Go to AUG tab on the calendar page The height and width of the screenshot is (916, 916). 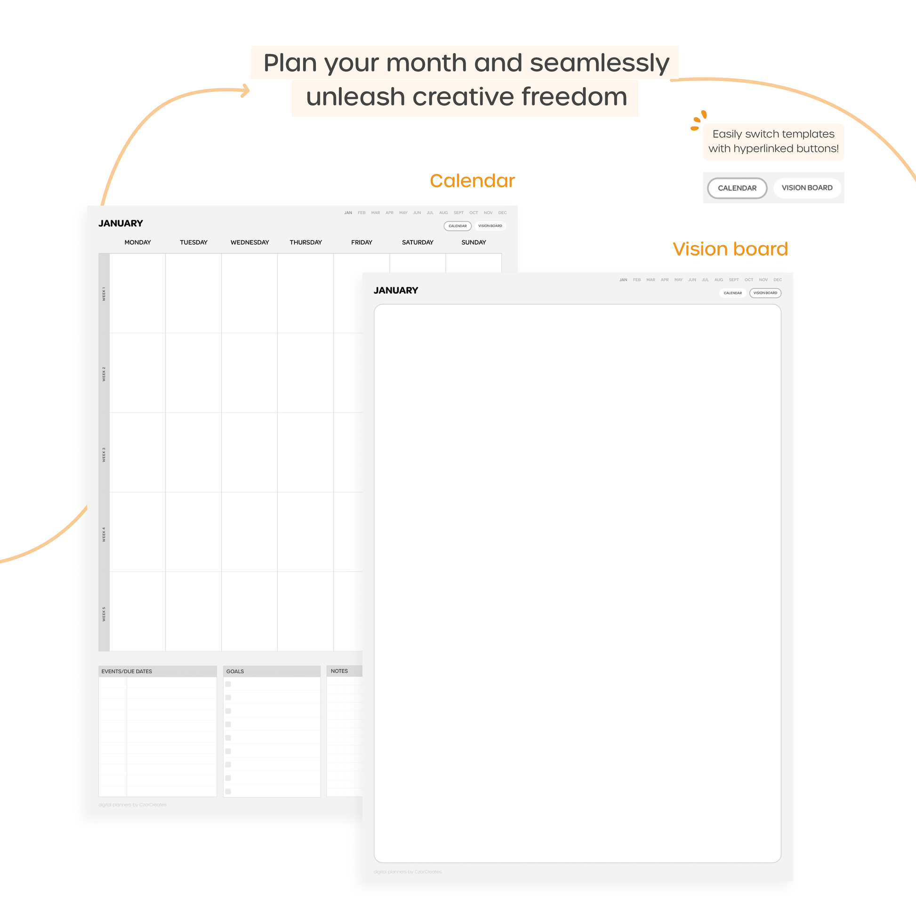click(x=444, y=213)
